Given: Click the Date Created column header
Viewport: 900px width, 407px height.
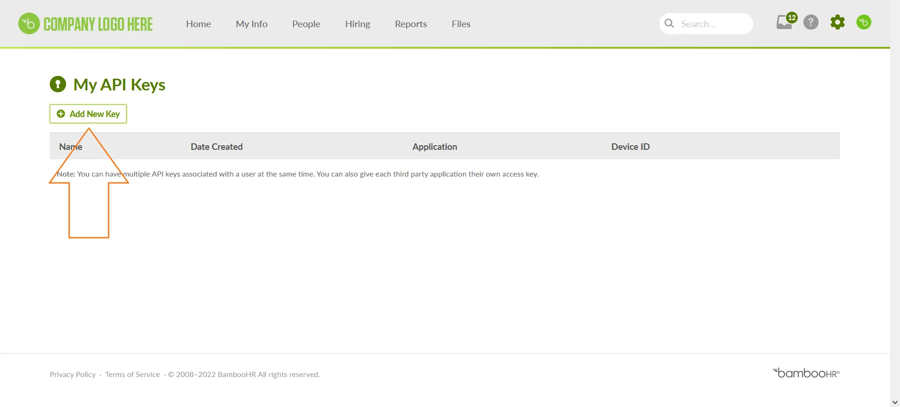Looking at the screenshot, I should [x=217, y=147].
